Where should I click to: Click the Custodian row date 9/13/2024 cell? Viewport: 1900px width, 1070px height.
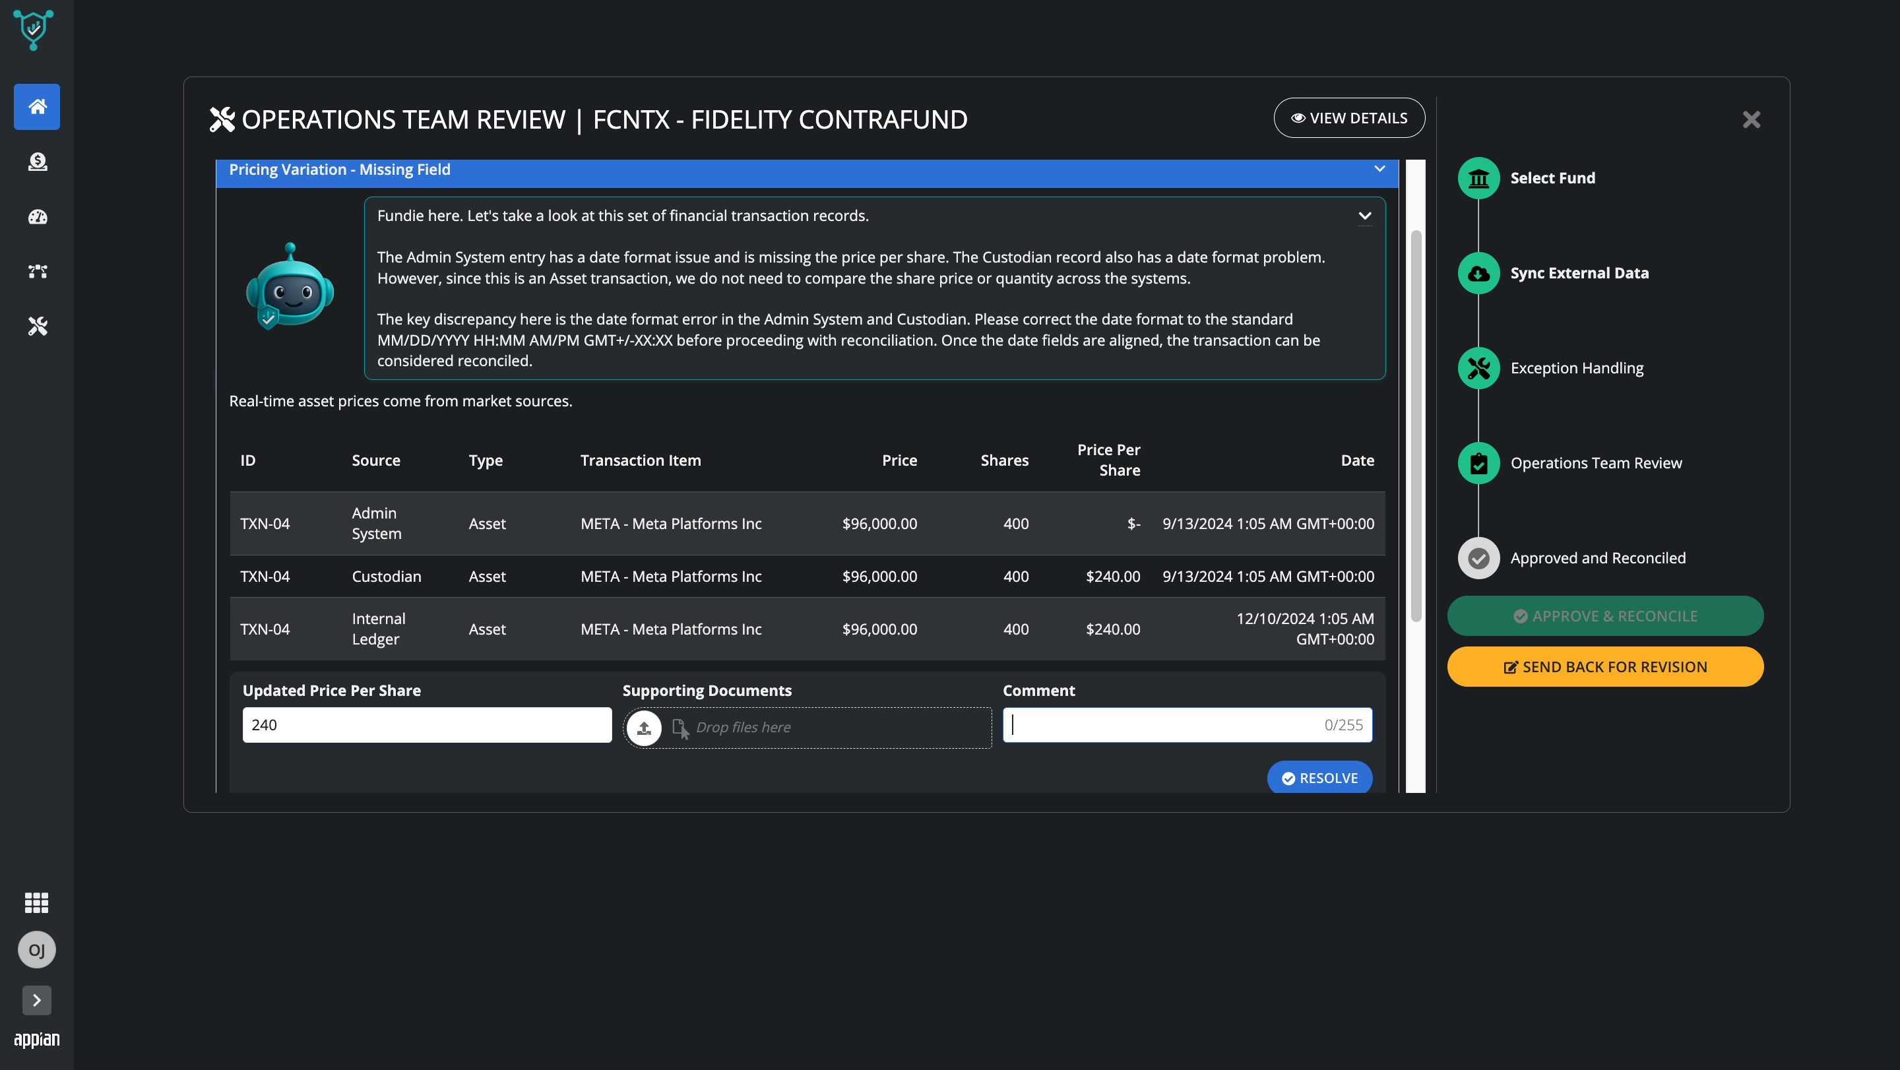coord(1268,576)
